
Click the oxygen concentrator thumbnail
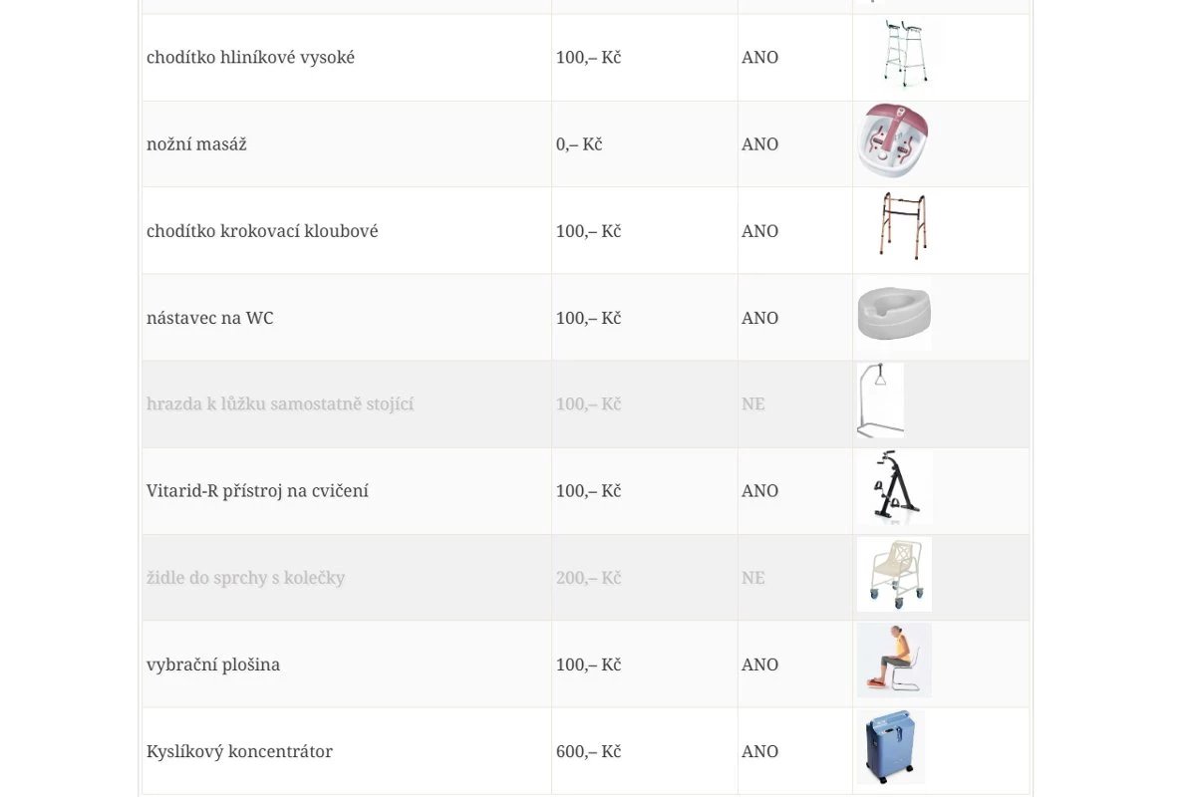891,747
